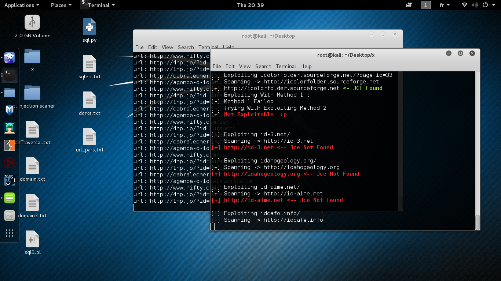Select the sql injection scaner folder
The image size is (501, 281).
click(x=32, y=97)
